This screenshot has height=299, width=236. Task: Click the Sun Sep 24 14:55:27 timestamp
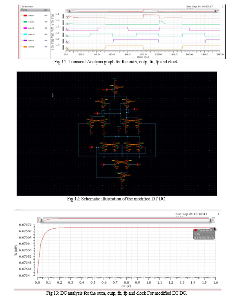click(x=200, y=7)
